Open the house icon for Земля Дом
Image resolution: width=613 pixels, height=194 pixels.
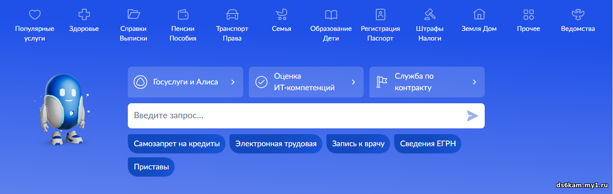[x=479, y=14]
